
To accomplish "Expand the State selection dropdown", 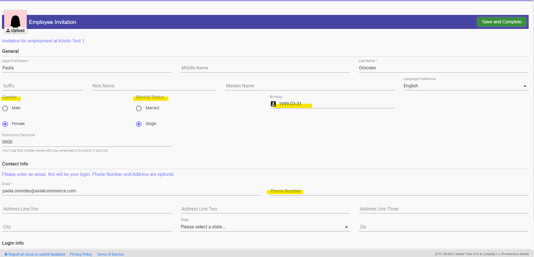I will pos(265,227).
